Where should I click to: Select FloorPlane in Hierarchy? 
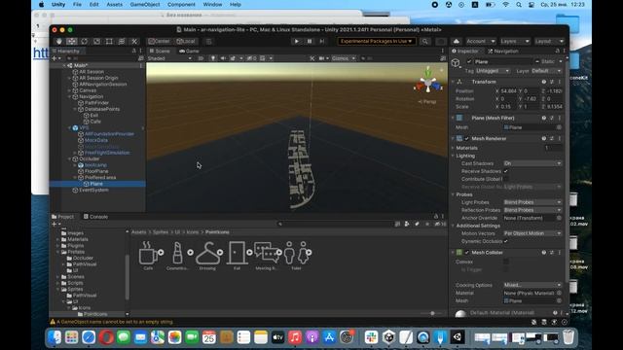96,171
